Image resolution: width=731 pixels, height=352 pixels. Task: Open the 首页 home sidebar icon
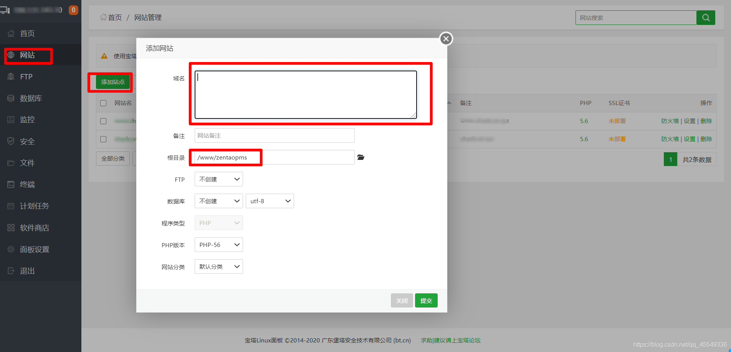click(11, 33)
